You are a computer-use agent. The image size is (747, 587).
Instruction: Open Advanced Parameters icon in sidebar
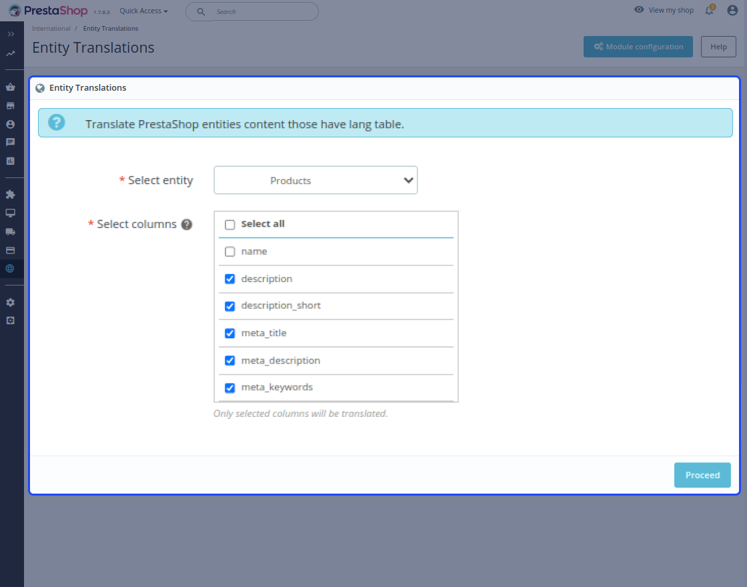11,321
